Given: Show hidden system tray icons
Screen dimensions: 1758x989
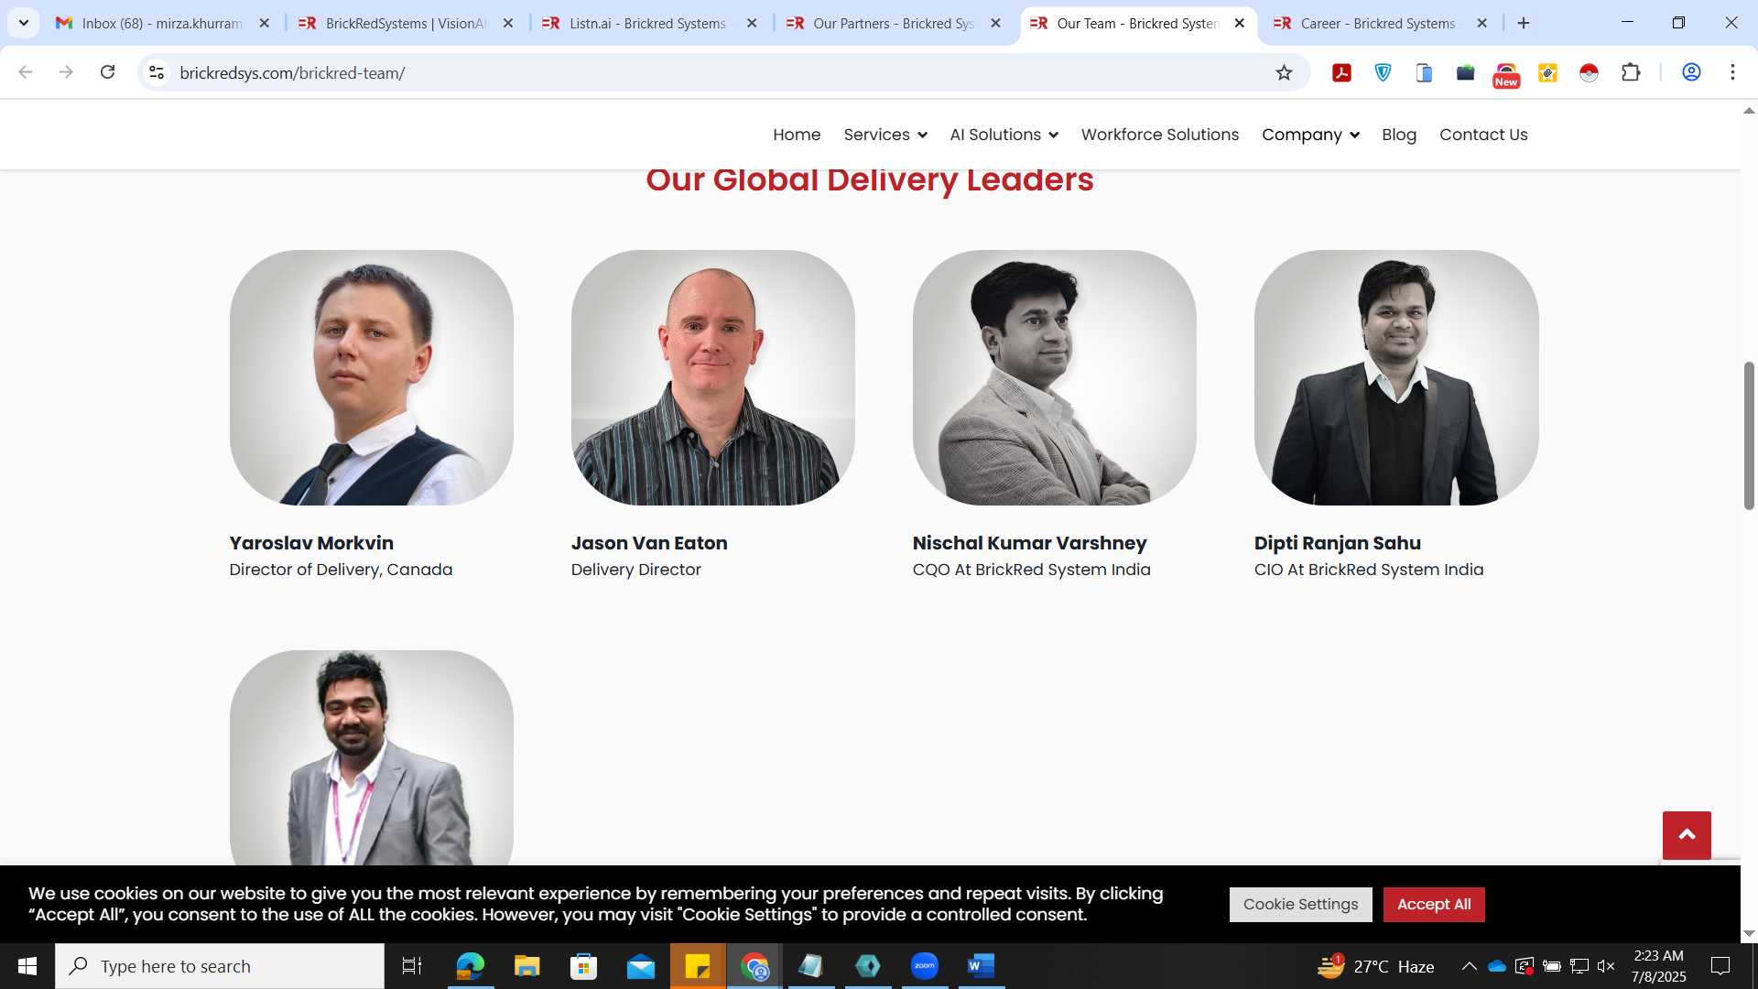Looking at the screenshot, I should coord(1469,966).
